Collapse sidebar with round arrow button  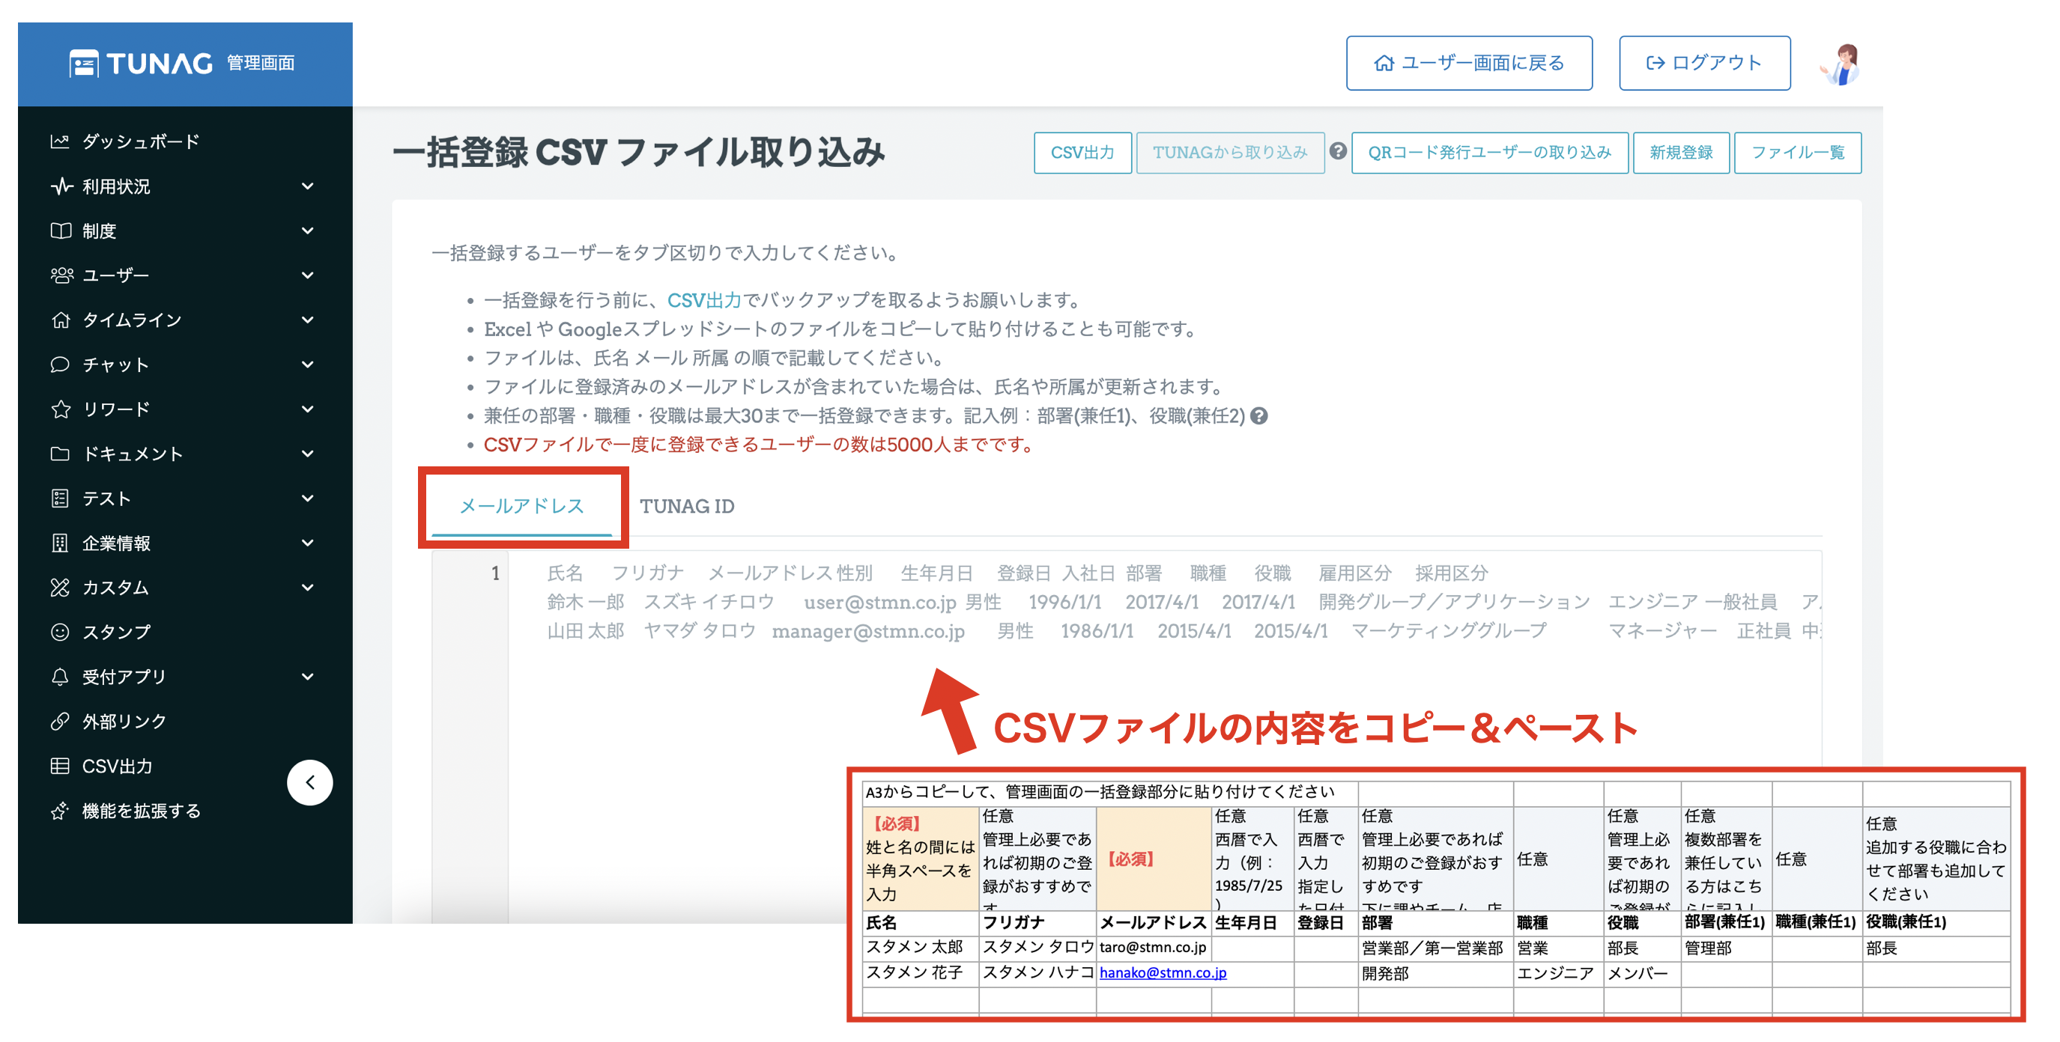click(x=309, y=782)
